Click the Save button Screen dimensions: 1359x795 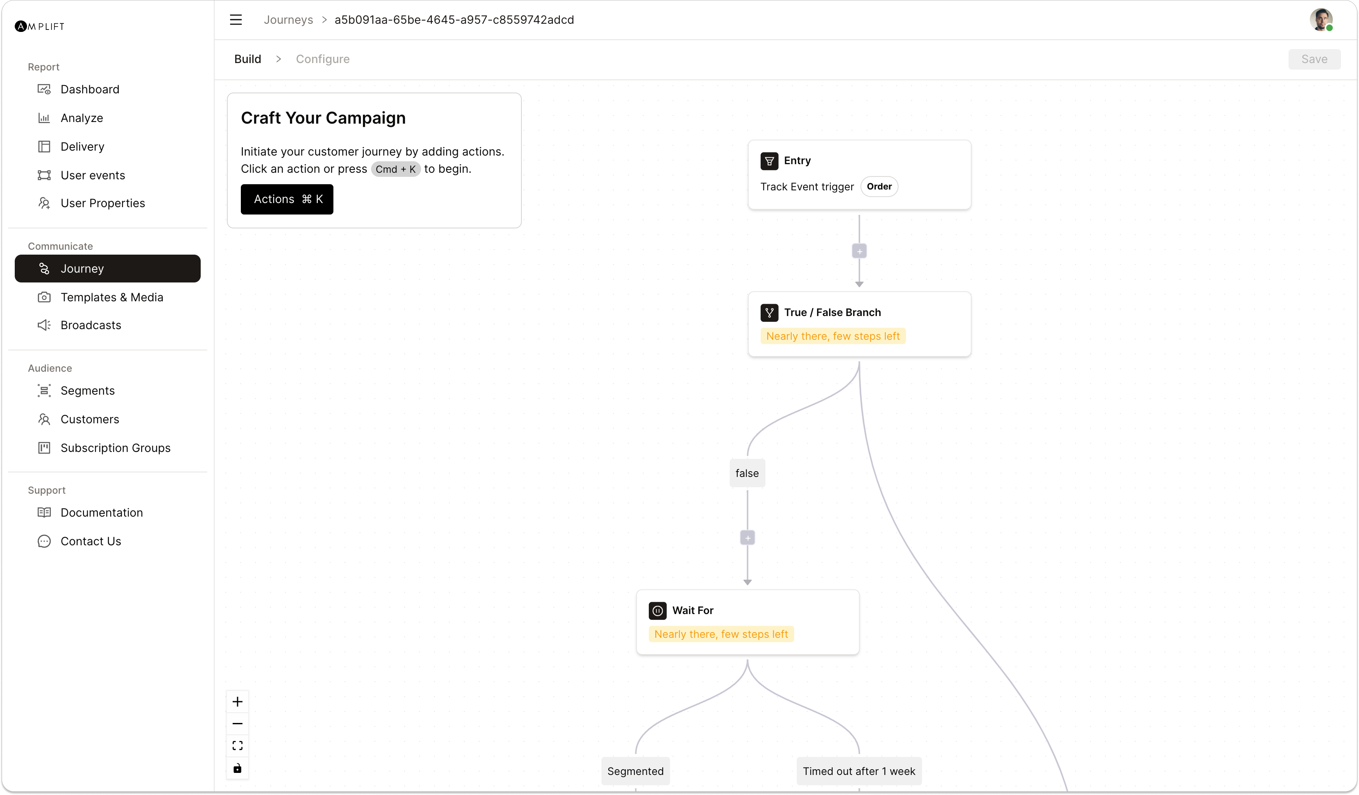click(1314, 59)
